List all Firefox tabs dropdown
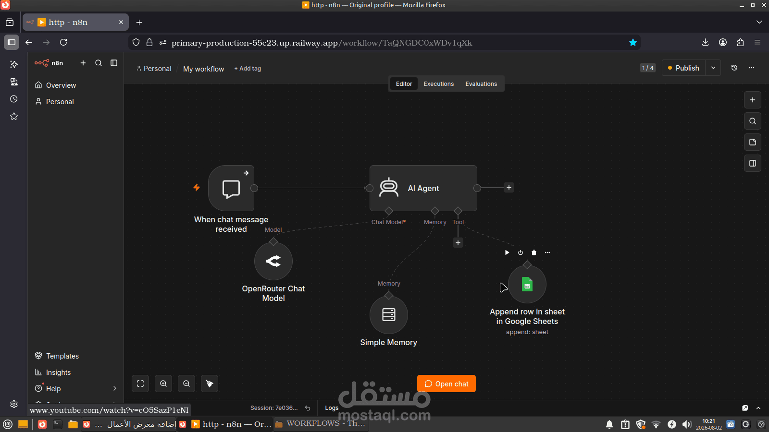This screenshot has height=432, width=769. pos(759,22)
